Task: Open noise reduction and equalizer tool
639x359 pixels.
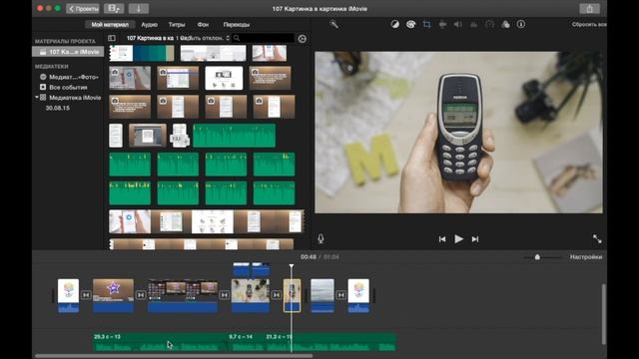Action: click(473, 24)
